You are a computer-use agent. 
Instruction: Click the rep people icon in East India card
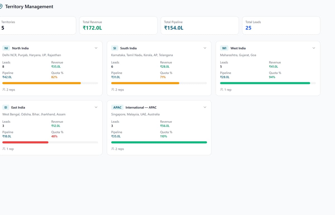pyautogui.click(x=4, y=149)
